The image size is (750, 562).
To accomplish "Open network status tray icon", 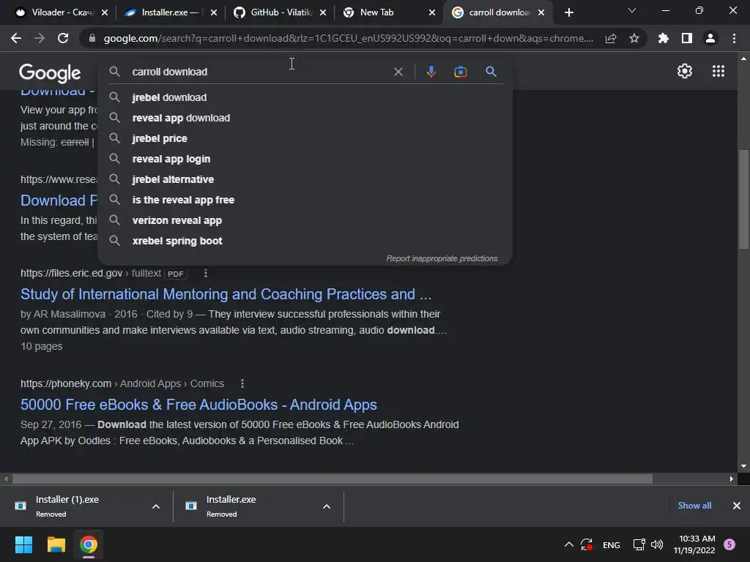I will coord(639,544).
